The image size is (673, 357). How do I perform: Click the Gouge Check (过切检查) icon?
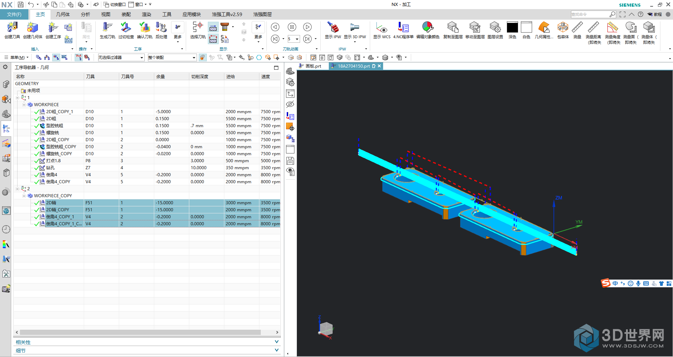(x=126, y=27)
